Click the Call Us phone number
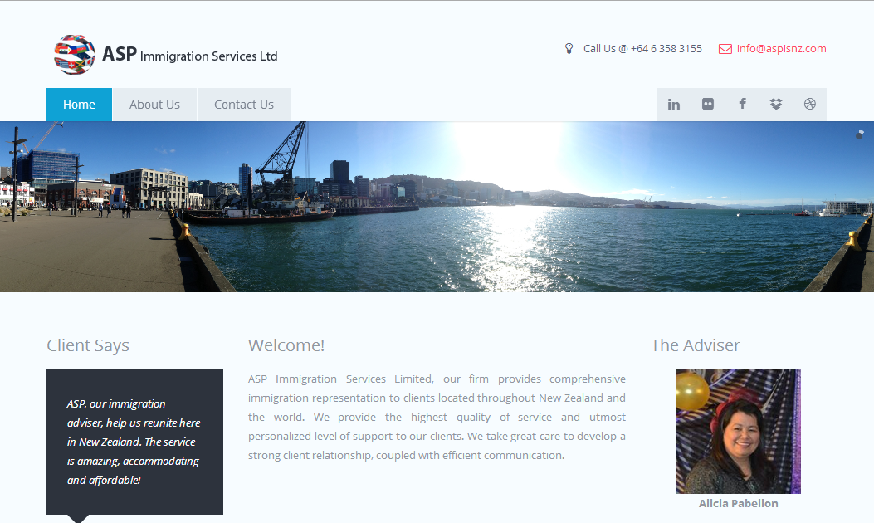This screenshot has height=523, width=874. [x=642, y=48]
